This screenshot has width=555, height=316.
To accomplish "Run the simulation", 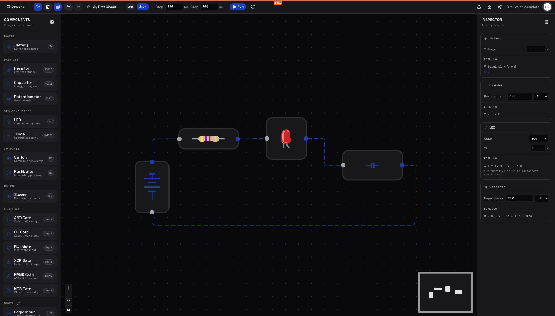I will (238, 7).
